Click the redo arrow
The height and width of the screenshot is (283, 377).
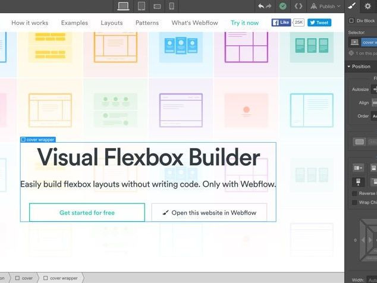pyautogui.click(x=269, y=6)
